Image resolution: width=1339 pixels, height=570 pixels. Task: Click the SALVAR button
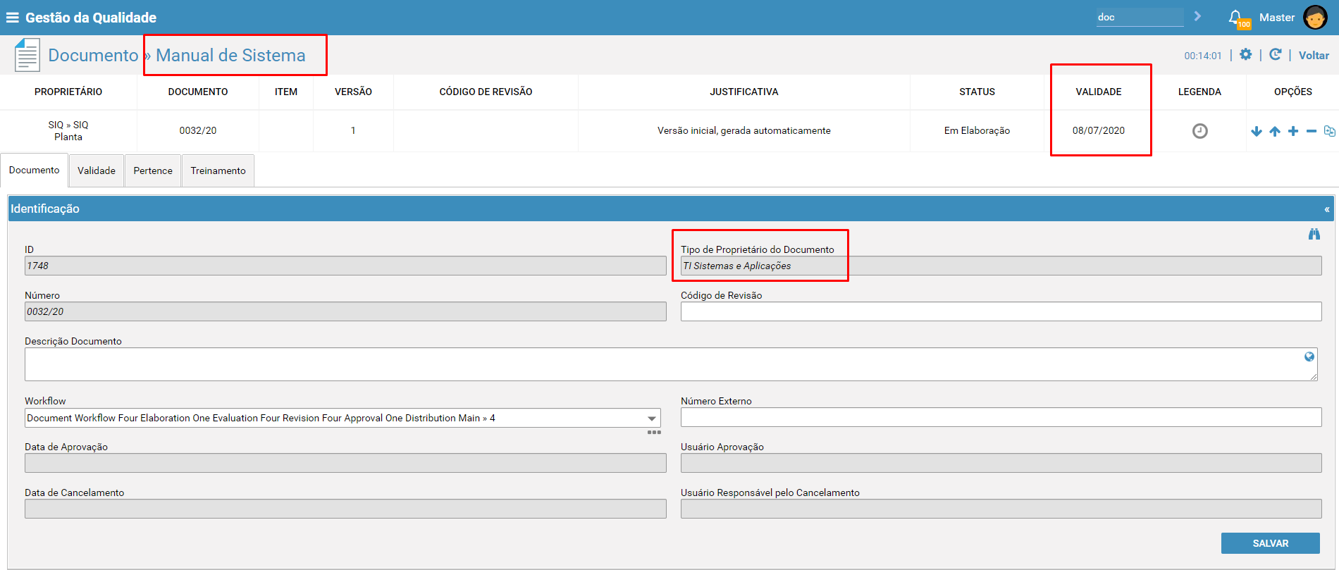click(1270, 543)
